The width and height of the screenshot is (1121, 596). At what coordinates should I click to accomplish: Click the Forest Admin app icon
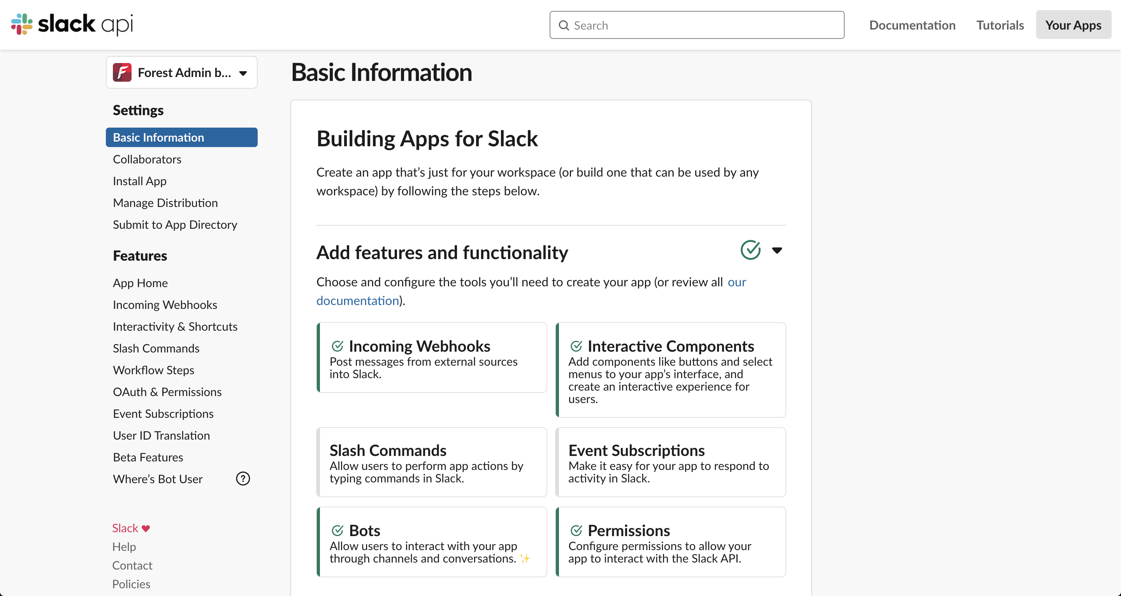[x=122, y=72]
